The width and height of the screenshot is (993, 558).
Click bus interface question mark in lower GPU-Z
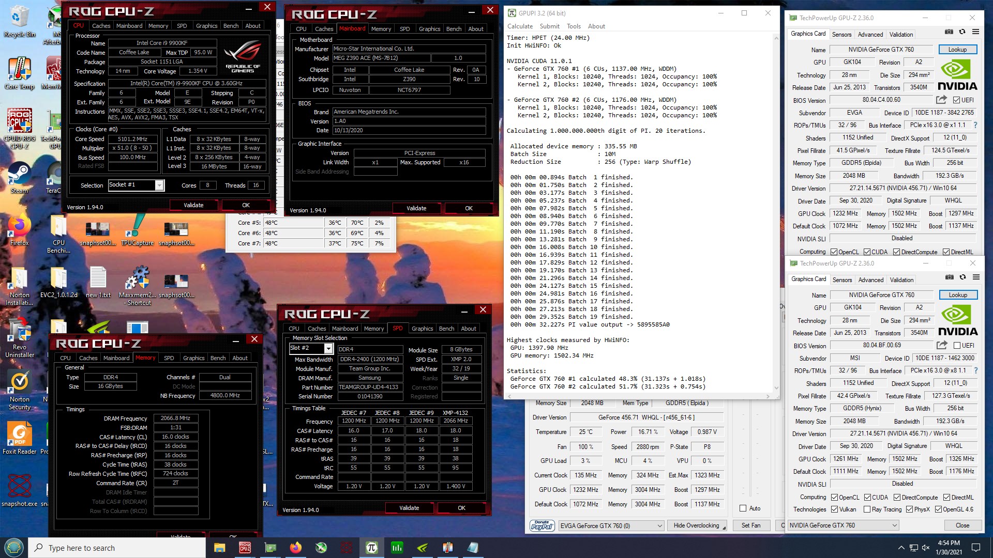976,370
